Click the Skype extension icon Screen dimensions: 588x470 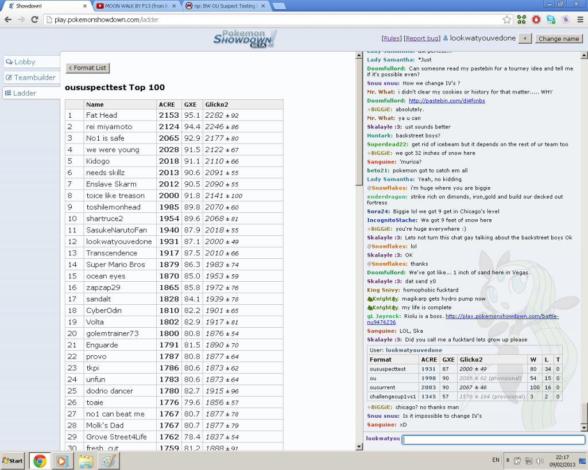(551, 20)
